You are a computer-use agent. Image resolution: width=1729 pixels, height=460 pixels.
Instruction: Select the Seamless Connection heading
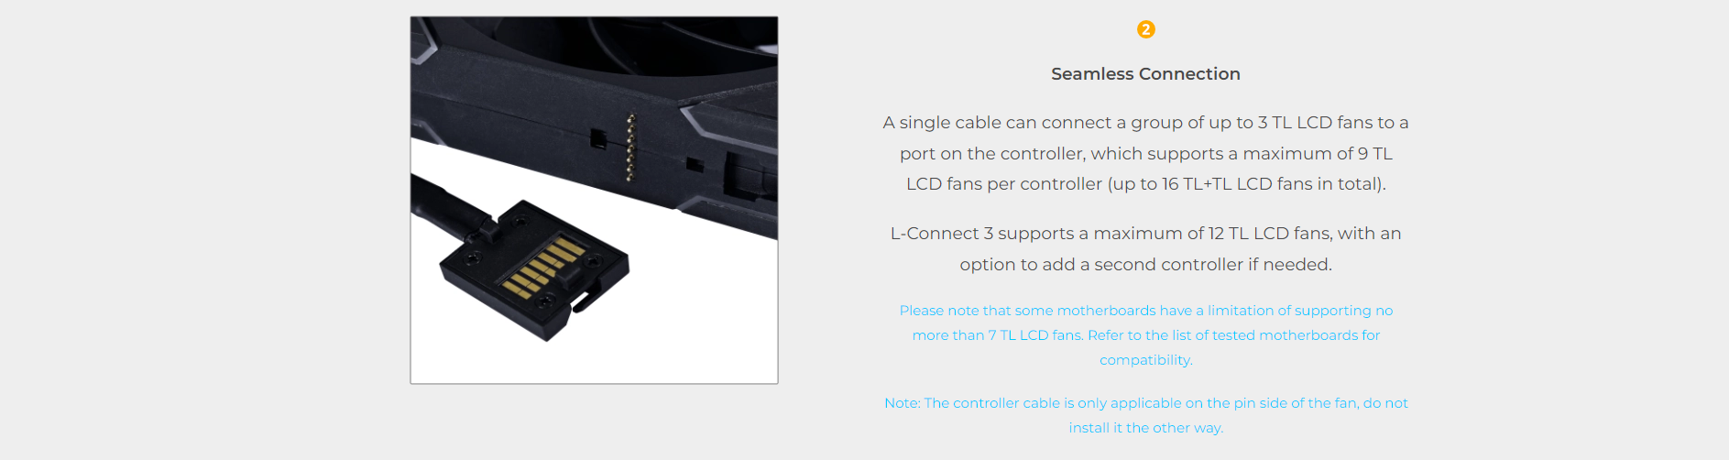click(x=1145, y=73)
